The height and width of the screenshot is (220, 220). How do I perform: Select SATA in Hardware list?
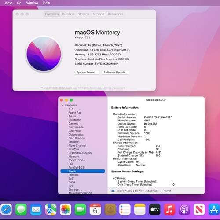tap(72, 182)
